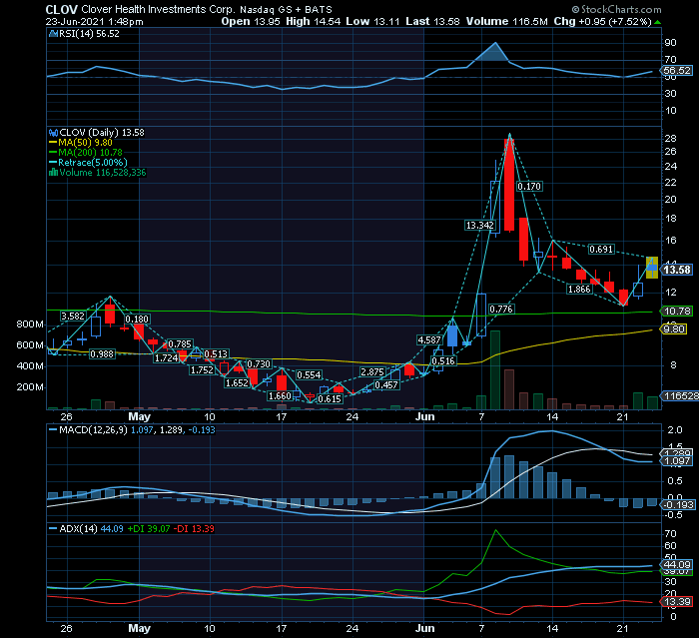The image size is (699, 638).
Task: Click the candlestick icon beside CLOV (Daily)
Action: point(53,133)
